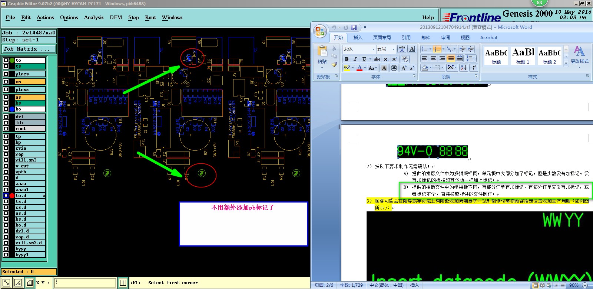Image resolution: width=593 pixels, height=289 pixels.
Task: Open the Help menu in Genesis
Action: click(x=428, y=17)
